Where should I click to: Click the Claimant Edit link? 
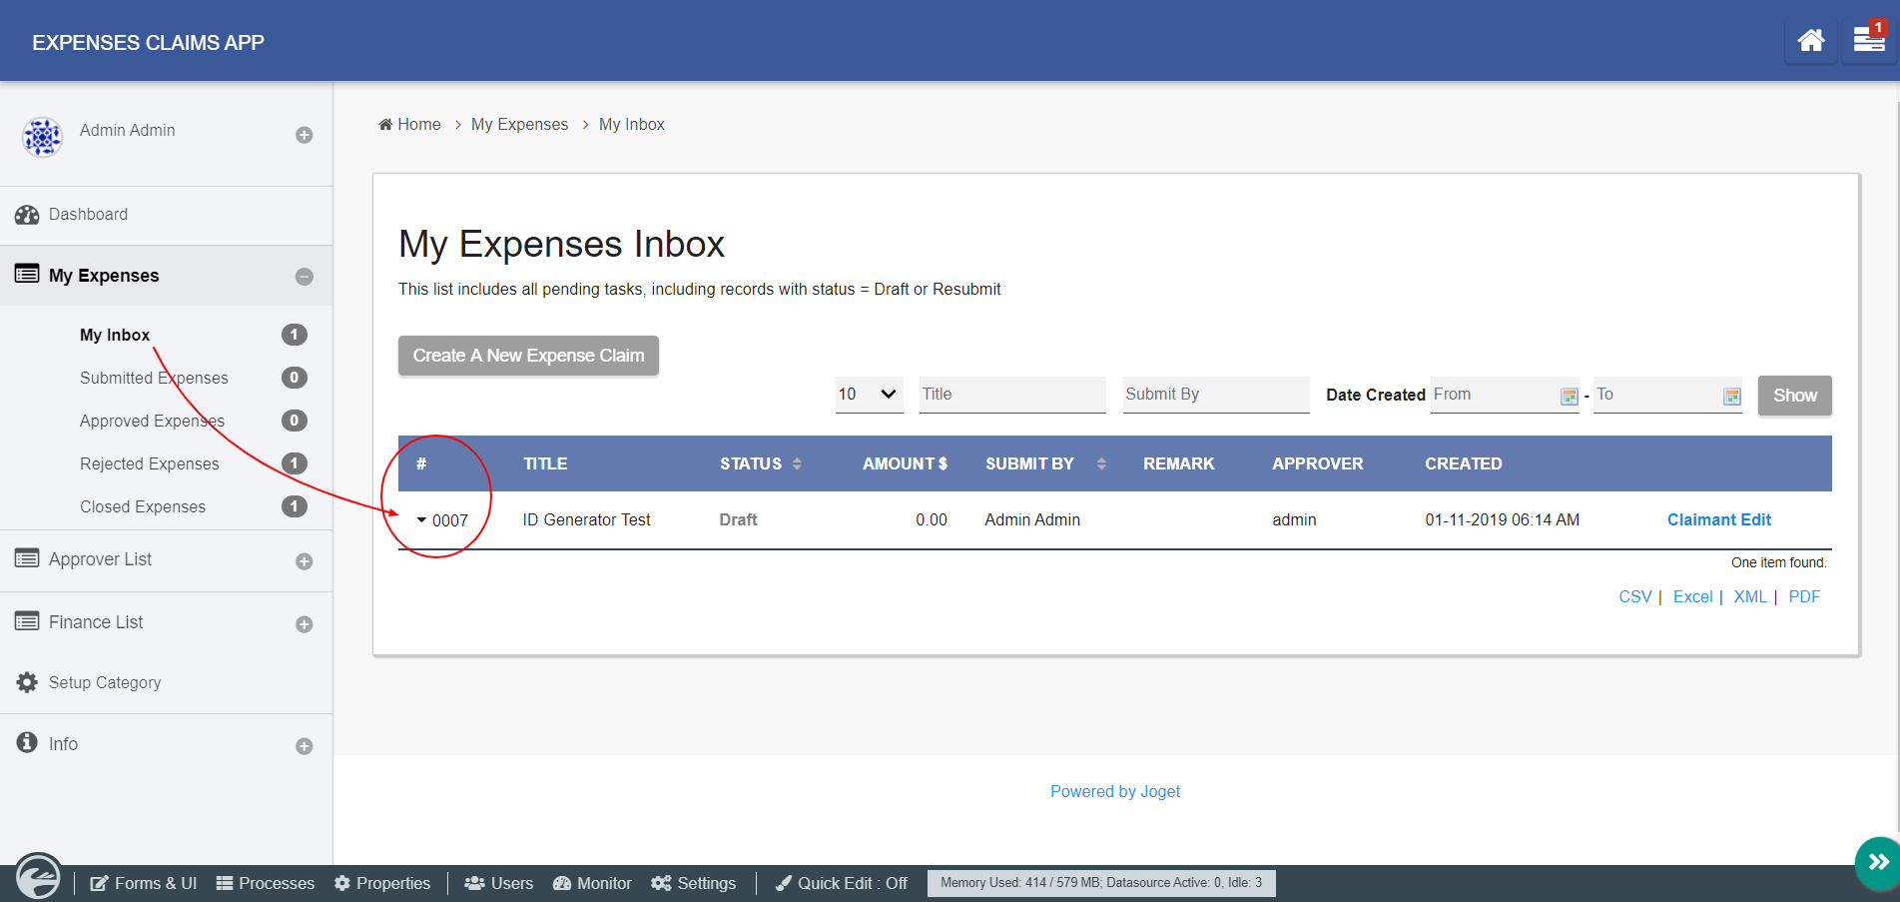pyautogui.click(x=1719, y=519)
